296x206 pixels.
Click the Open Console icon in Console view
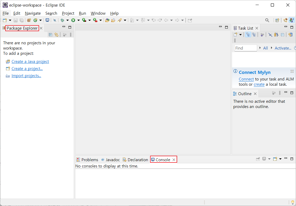275,159
